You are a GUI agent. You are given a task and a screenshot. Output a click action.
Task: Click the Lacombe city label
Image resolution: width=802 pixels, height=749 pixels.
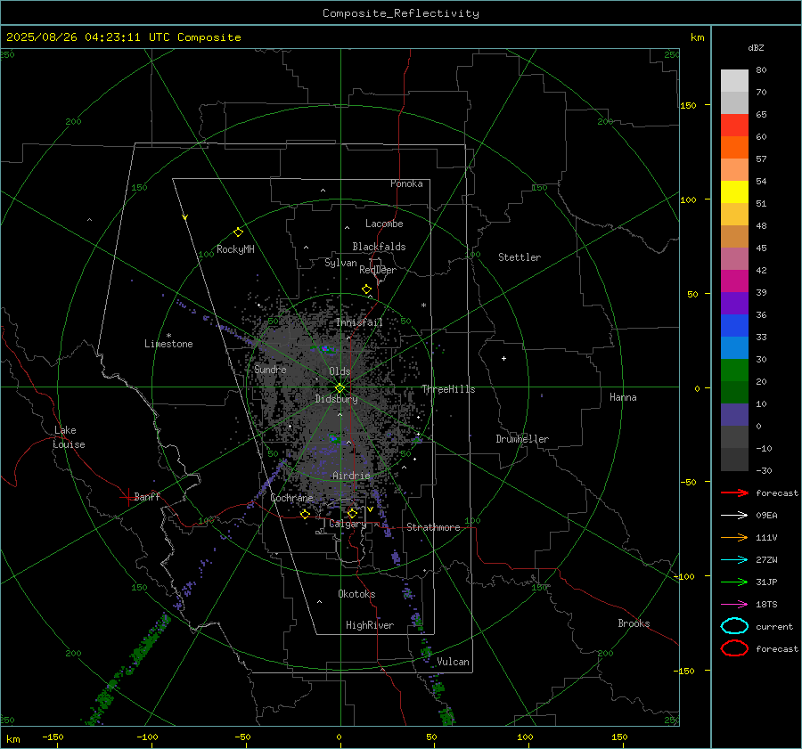pos(384,224)
